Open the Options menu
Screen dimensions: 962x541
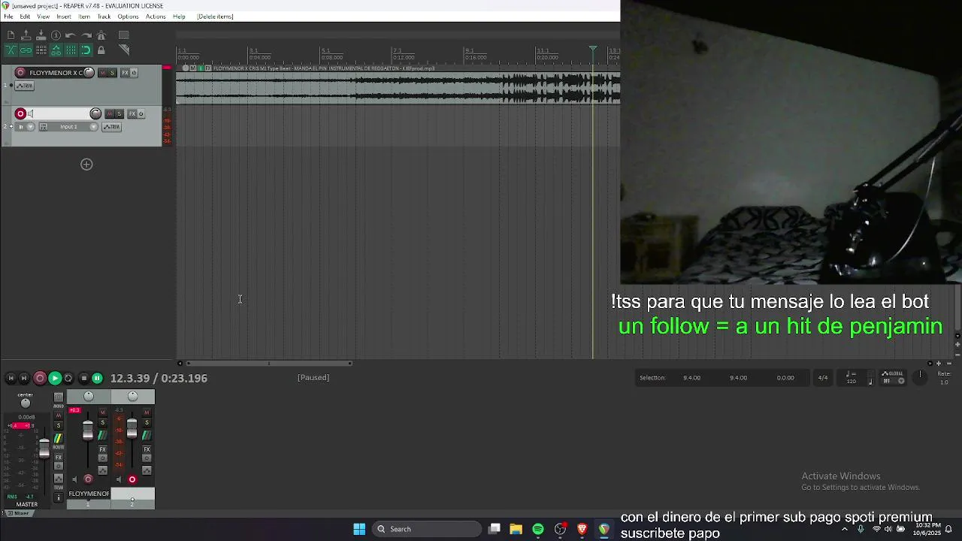coord(128,17)
